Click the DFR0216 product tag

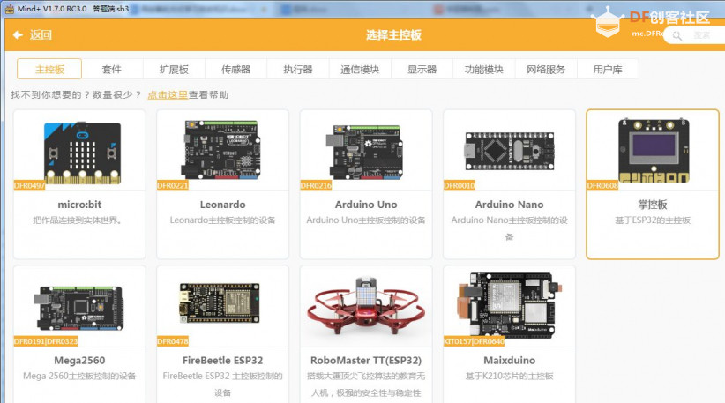[x=316, y=186]
